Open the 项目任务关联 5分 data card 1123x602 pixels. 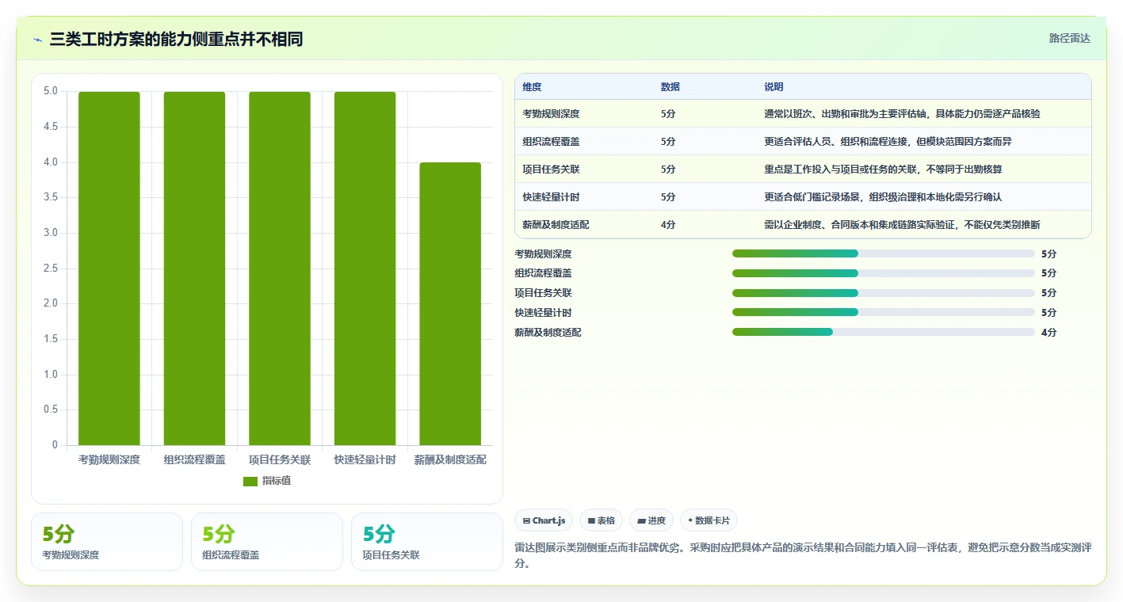(427, 542)
